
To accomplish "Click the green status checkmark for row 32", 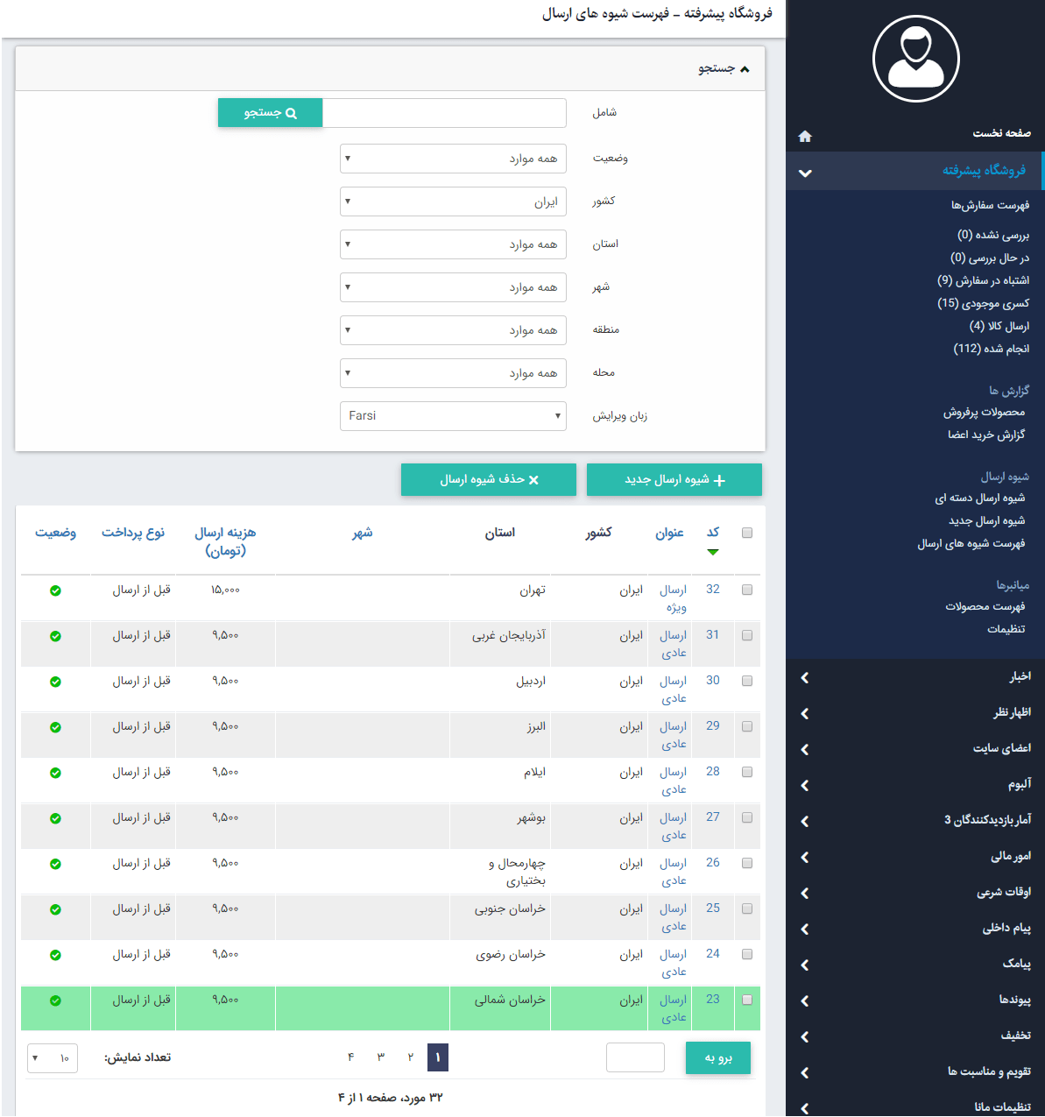I will pyautogui.click(x=55, y=590).
